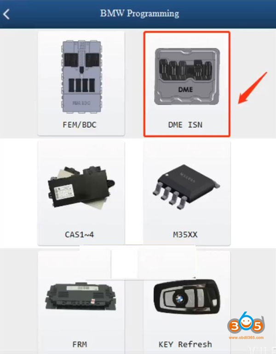Go back using the header arrow

[6, 14]
